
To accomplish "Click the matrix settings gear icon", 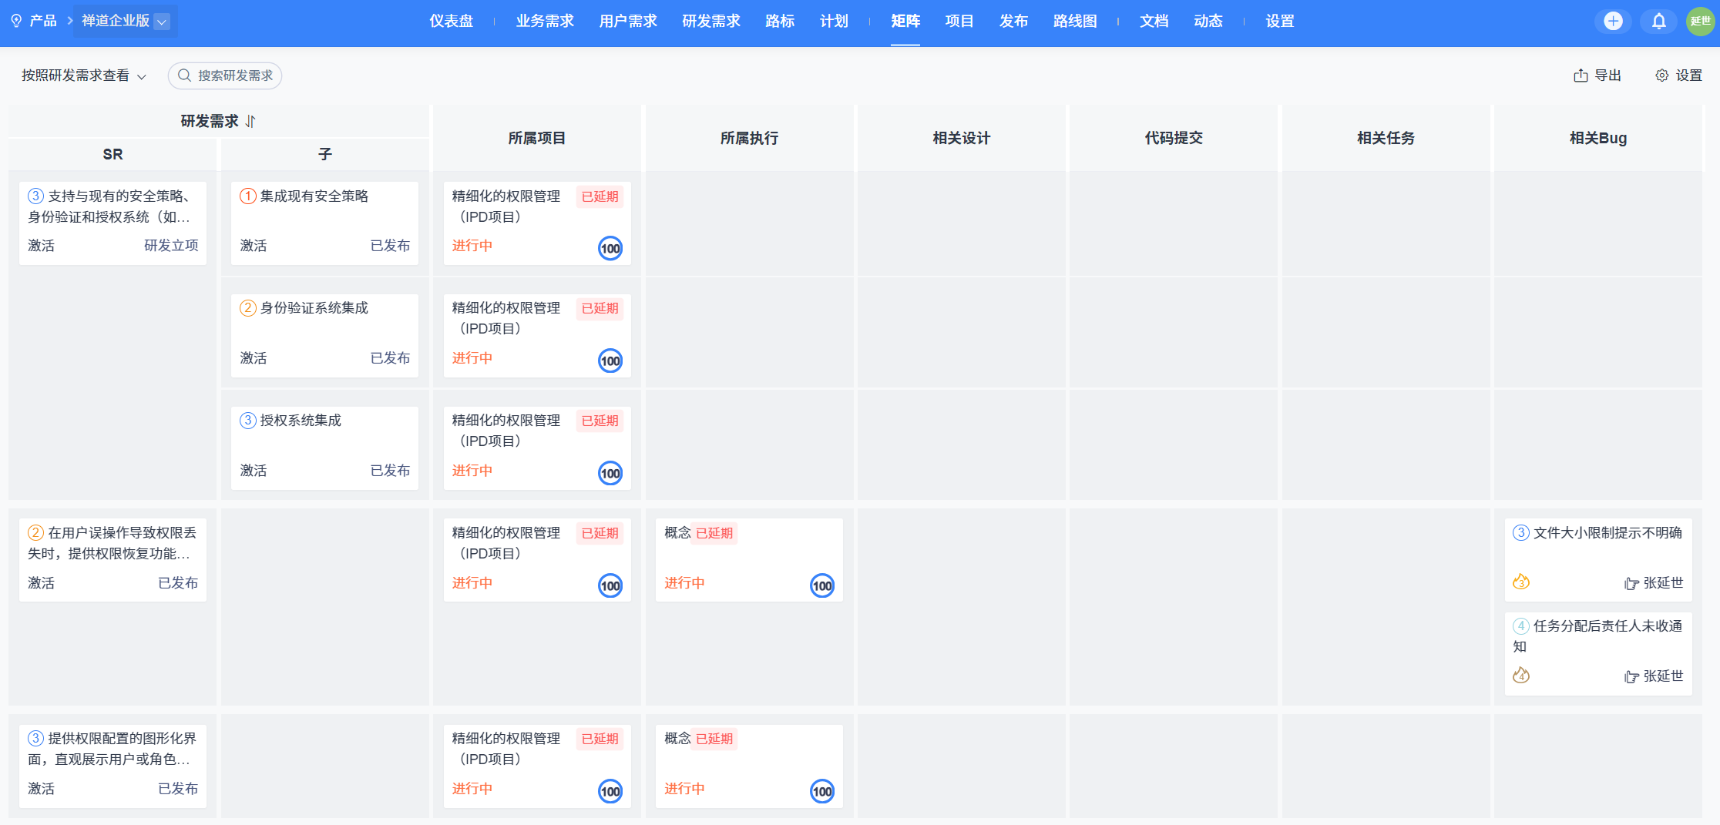I will 1662,75.
